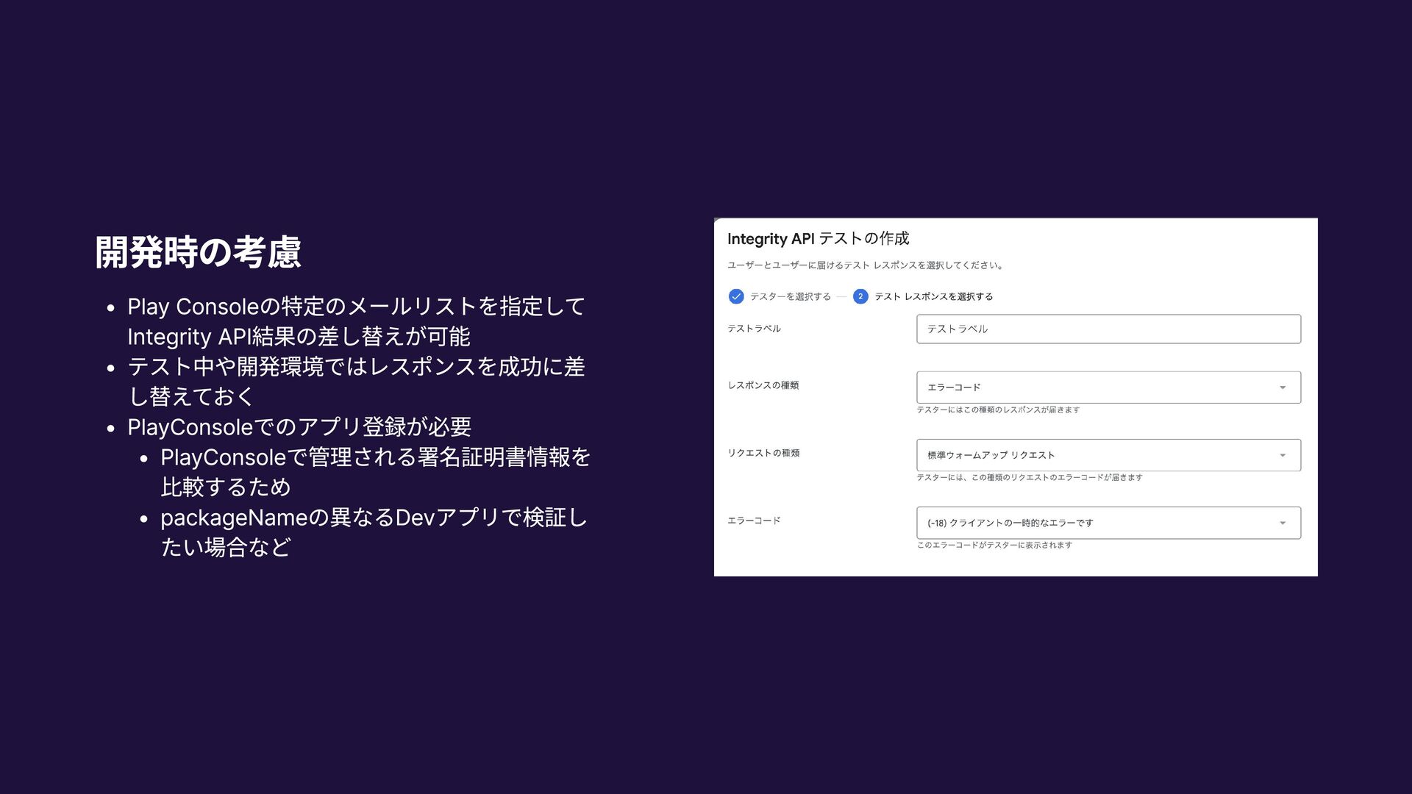This screenshot has width=1412, height=794.
Task: Click the テストラベル label on the left
Action: click(754, 329)
